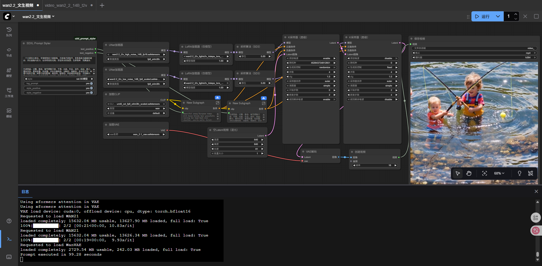
Task: Toggle the style_negative switch
Action: 91,93
